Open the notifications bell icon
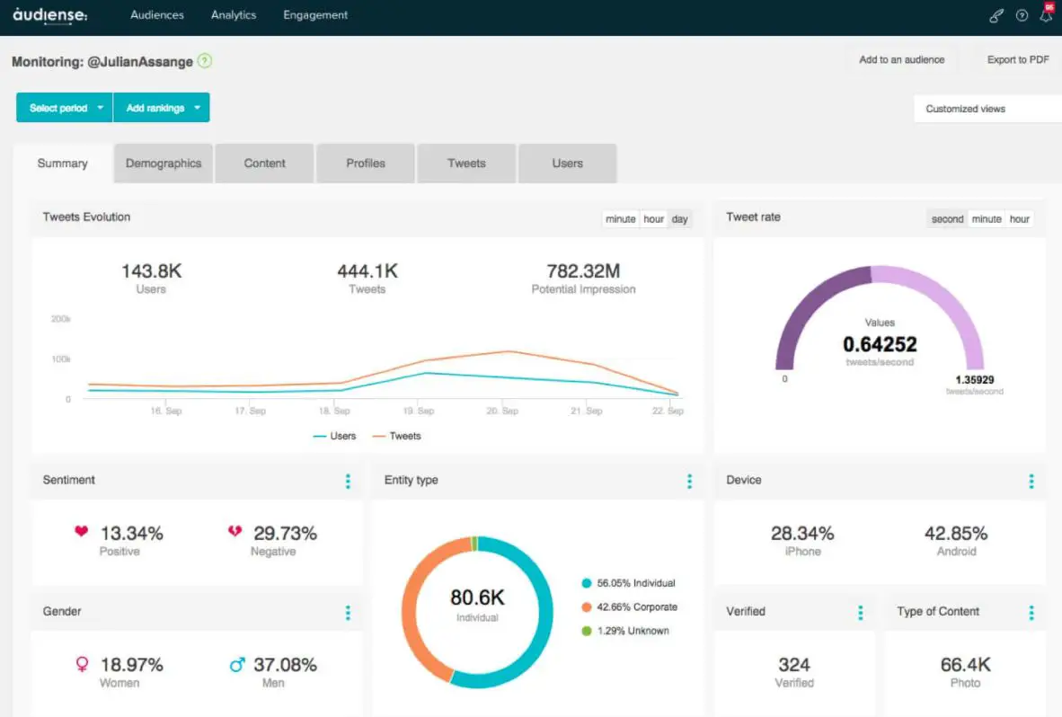The height and width of the screenshot is (717, 1062). pos(1047,13)
